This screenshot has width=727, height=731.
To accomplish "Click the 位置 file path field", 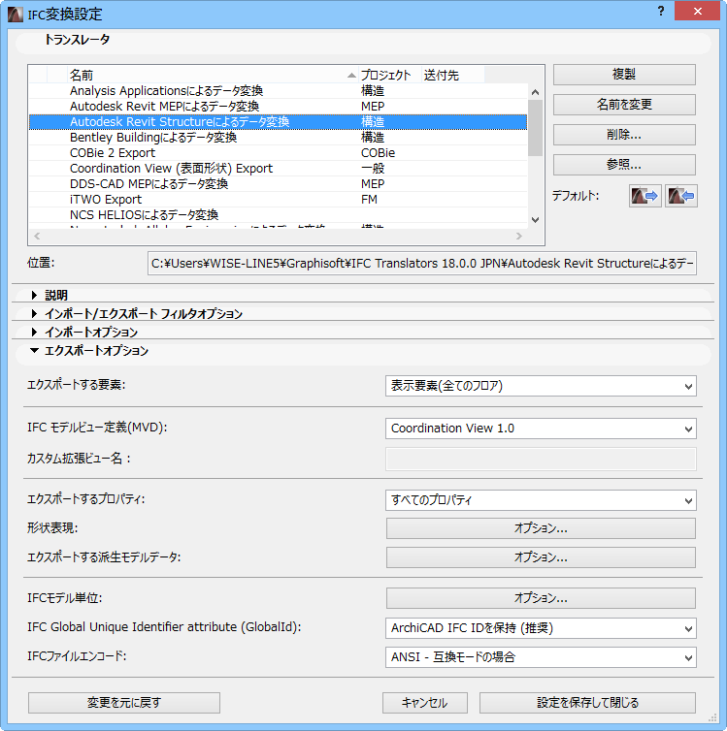I will tap(422, 264).
